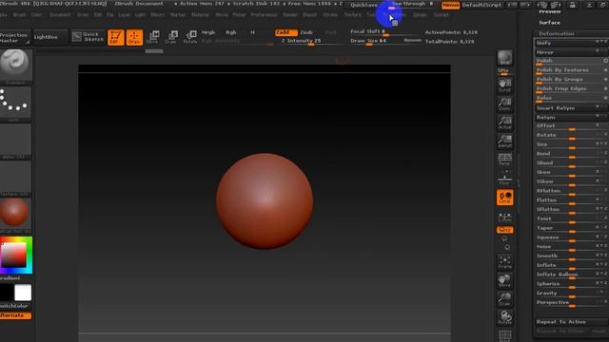Adjust Polish Crisp Edges slider
Viewport: 609px width, 342px height.
pos(569,88)
